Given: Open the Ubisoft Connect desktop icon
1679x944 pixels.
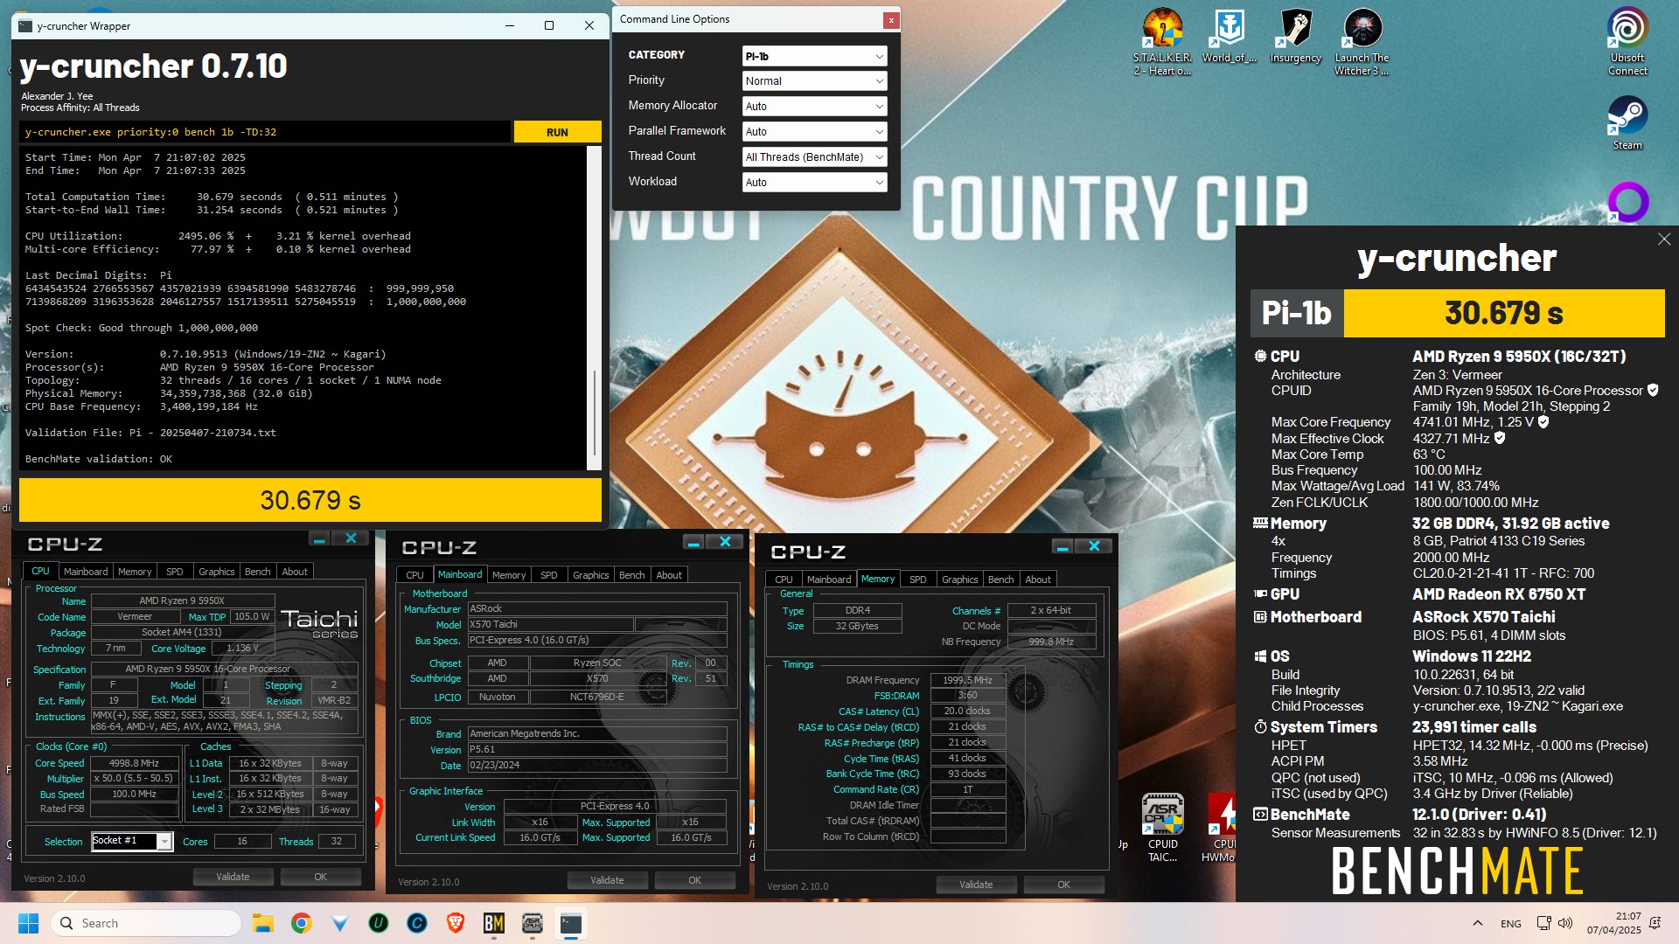Looking at the screenshot, I should [1627, 40].
